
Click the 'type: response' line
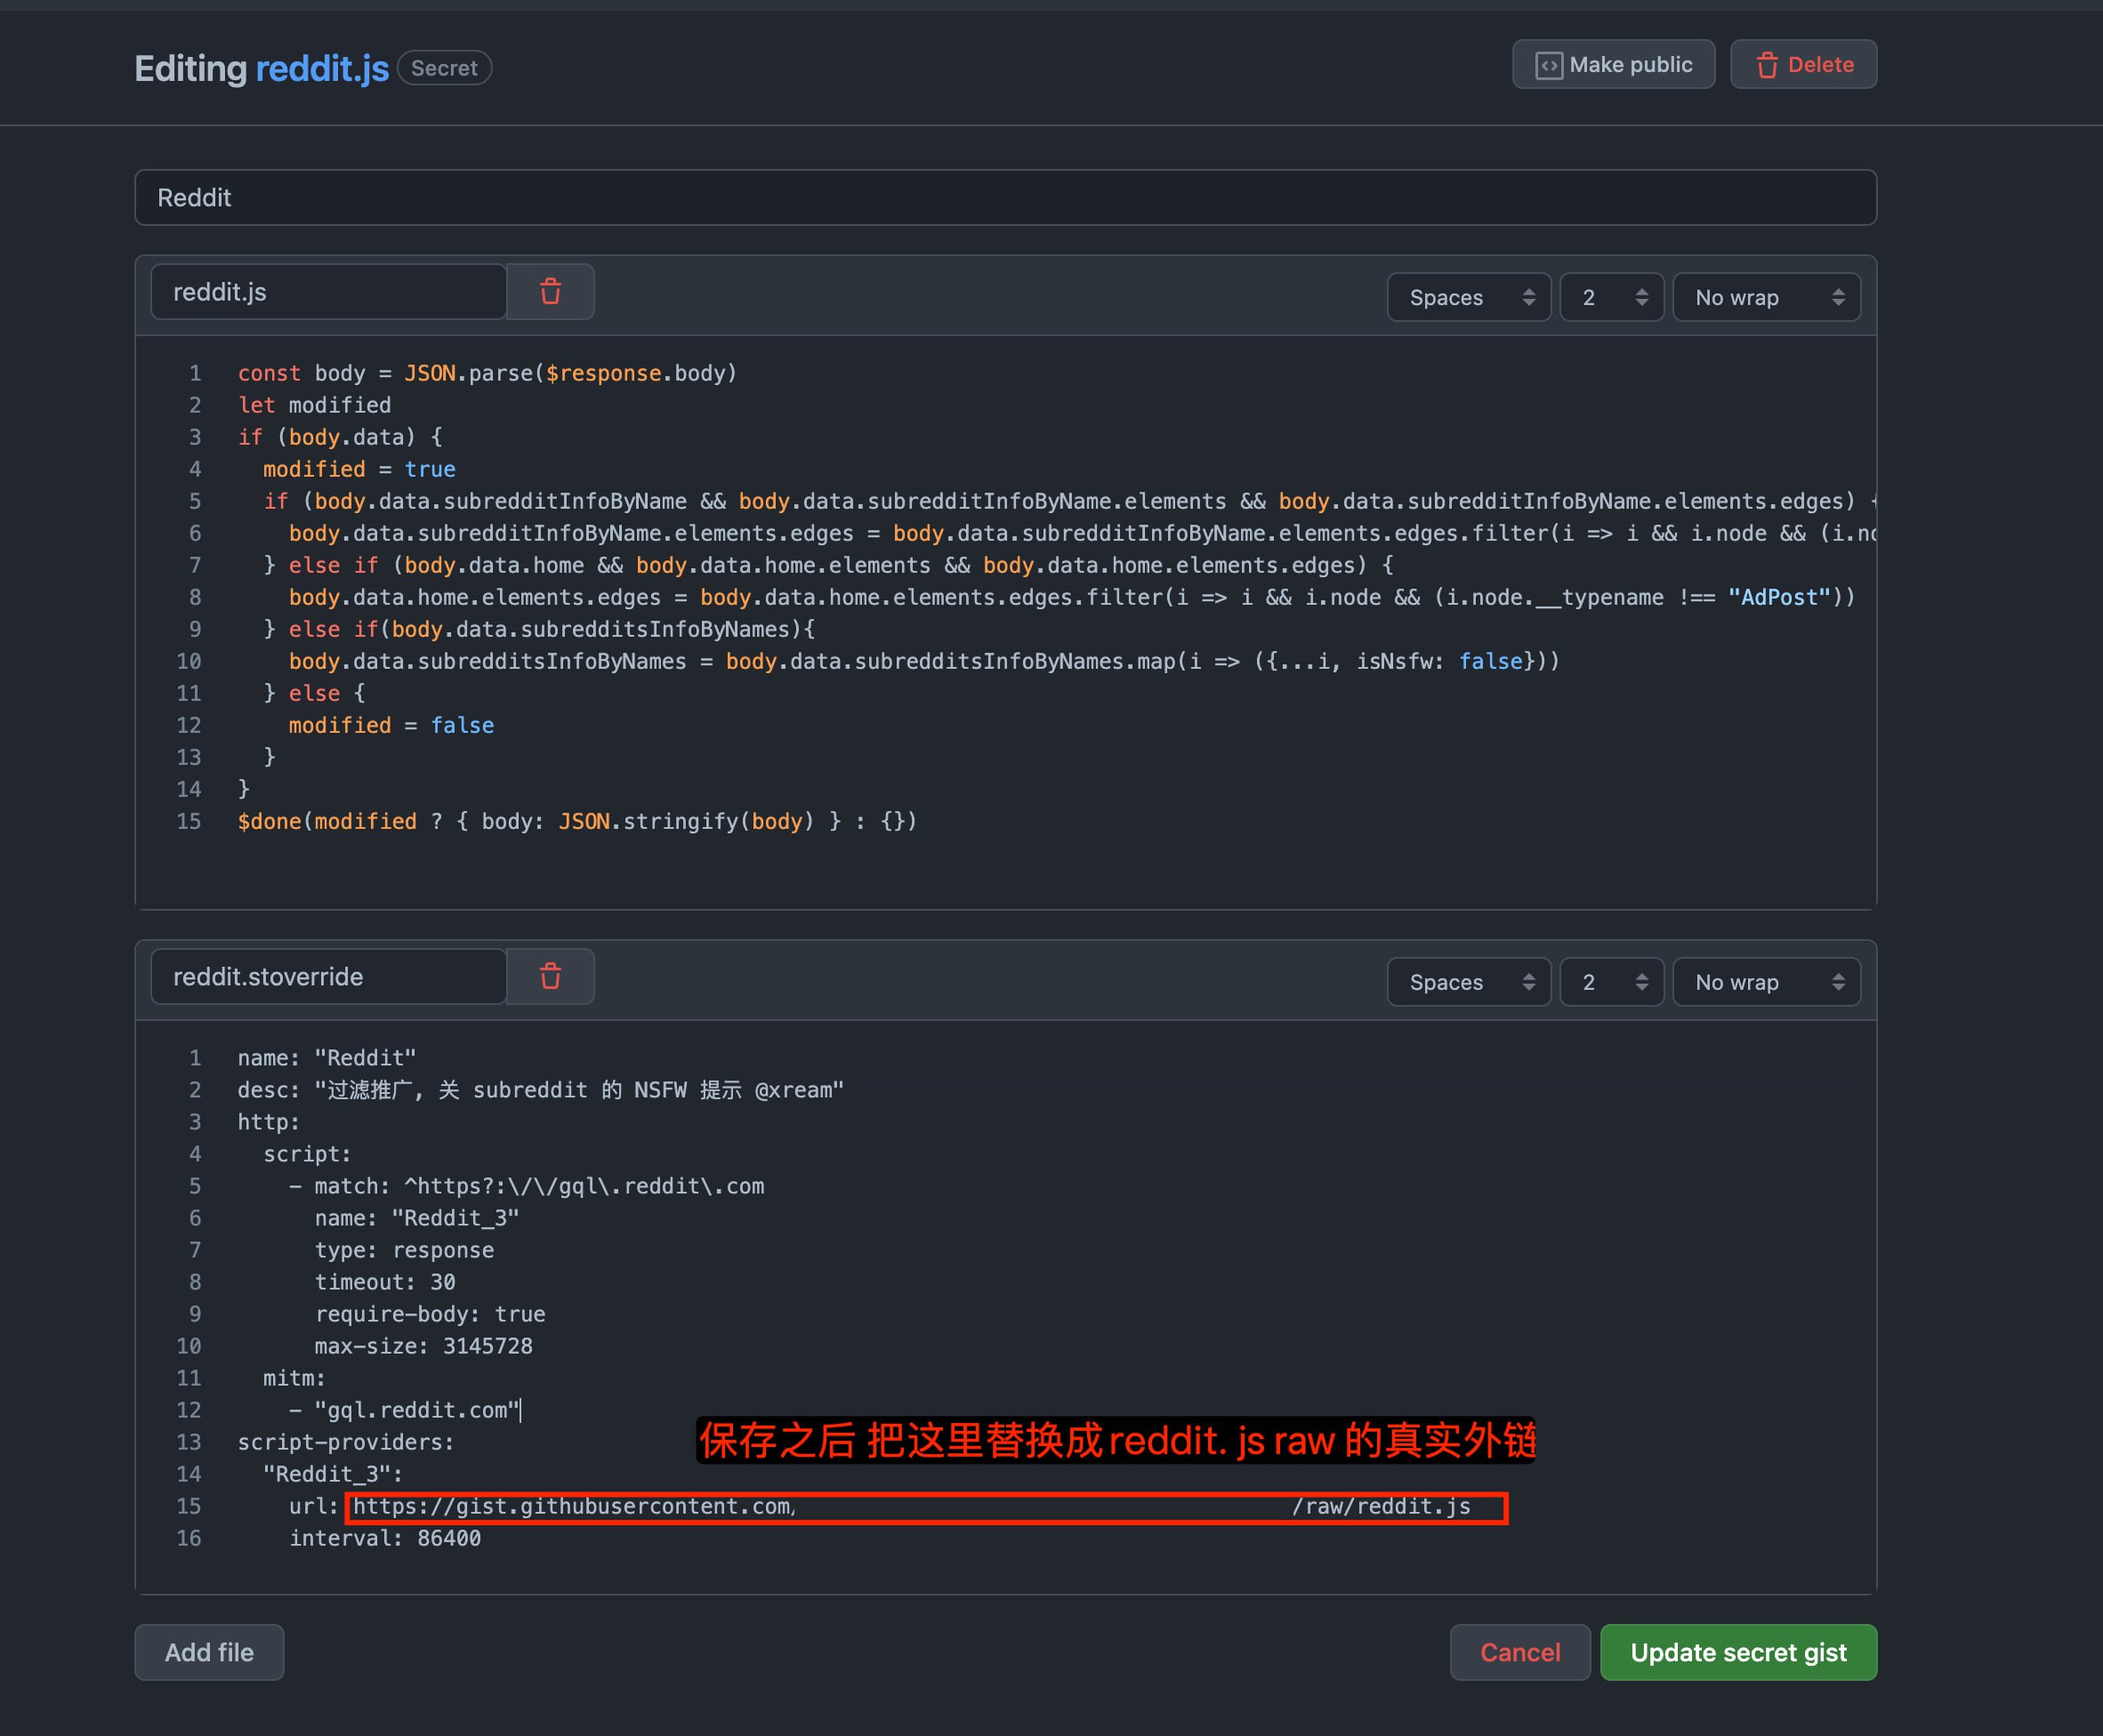pyautogui.click(x=404, y=1250)
